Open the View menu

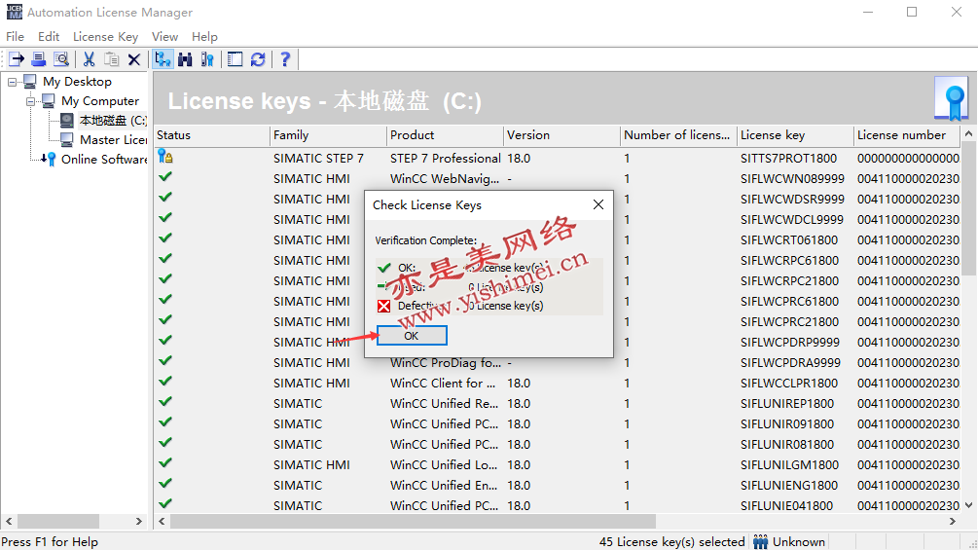(x=164, y=37)
